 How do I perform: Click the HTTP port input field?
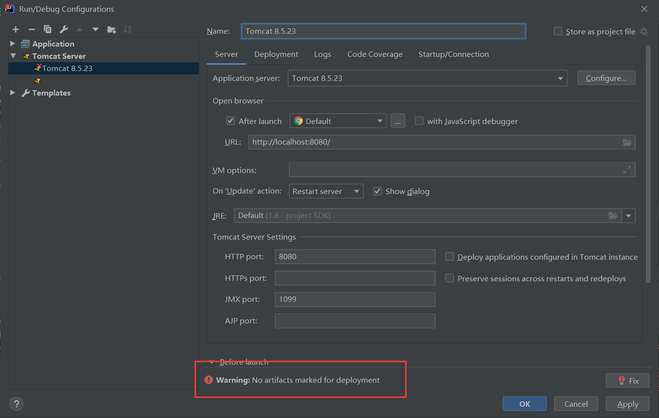pyautogui.click(x=355, y=256)
